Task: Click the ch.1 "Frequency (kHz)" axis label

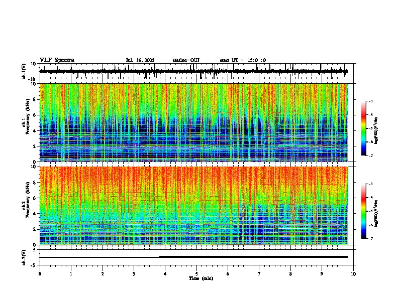Action: (28, 116)
